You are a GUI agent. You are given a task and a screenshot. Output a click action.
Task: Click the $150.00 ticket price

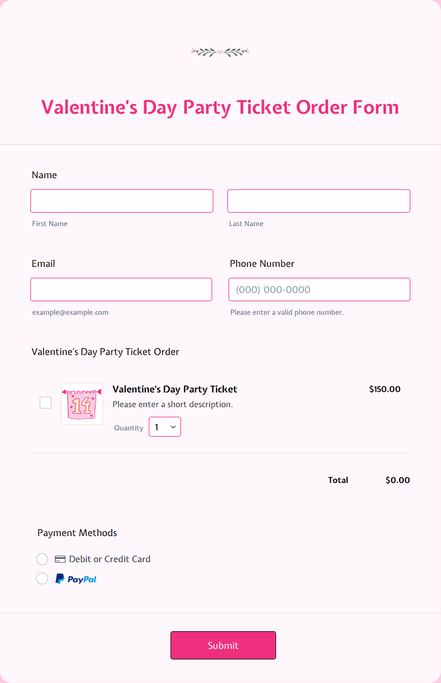[x=385, y=389]
